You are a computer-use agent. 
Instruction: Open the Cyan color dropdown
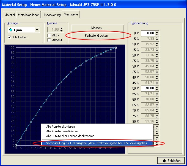(37, 30)
